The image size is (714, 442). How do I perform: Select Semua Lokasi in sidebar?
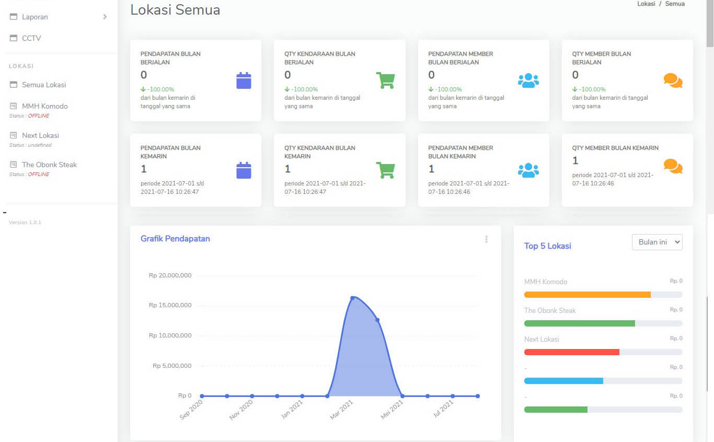click(44, 85)
